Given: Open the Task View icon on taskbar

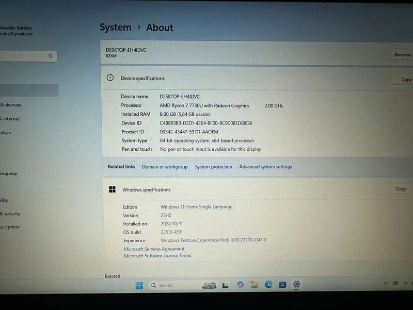Looking at the screenshot, I should pyautogui.click(x=225, y=285).
